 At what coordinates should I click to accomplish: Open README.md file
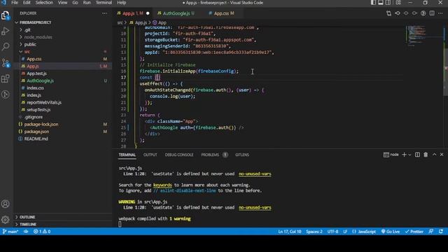[x=36, y=139]
